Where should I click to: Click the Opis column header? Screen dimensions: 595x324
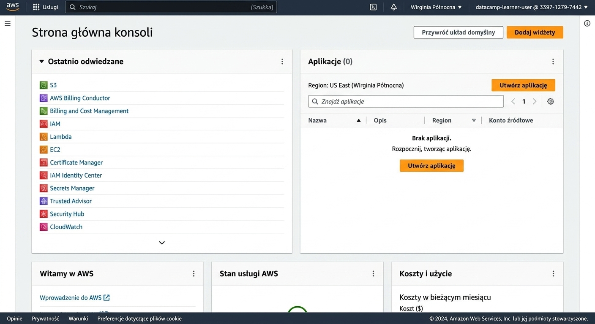click(x=380, y=120)
